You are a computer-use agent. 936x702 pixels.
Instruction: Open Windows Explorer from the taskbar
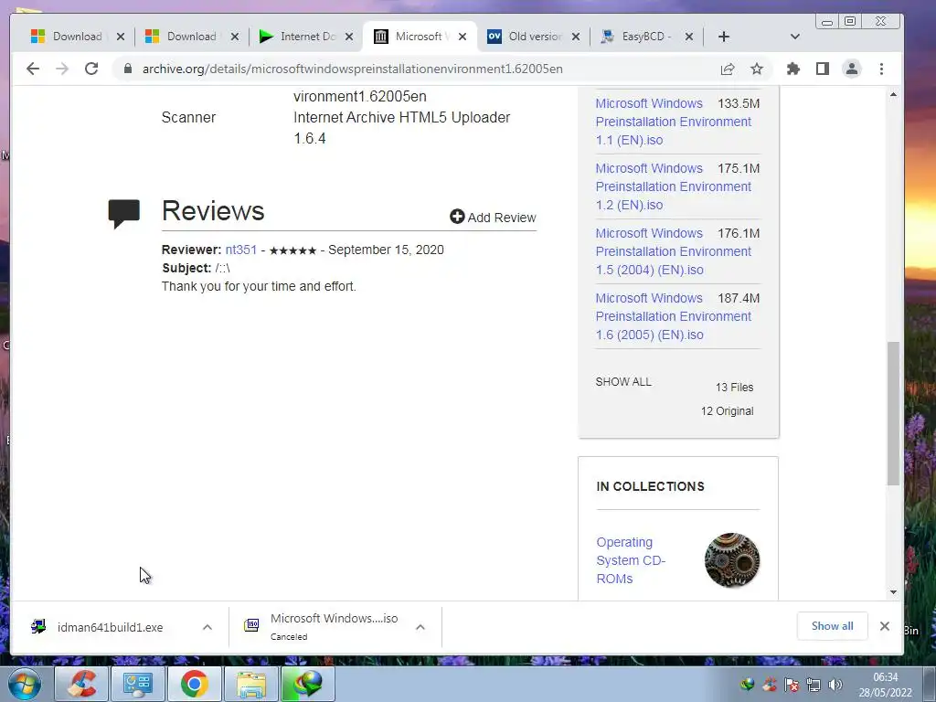pos(250,684)
